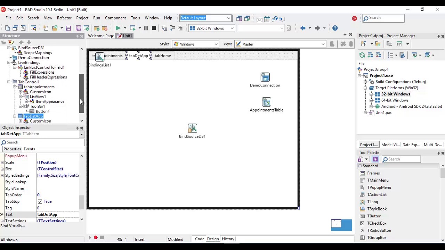Open the Model View tab

(390, 145)
